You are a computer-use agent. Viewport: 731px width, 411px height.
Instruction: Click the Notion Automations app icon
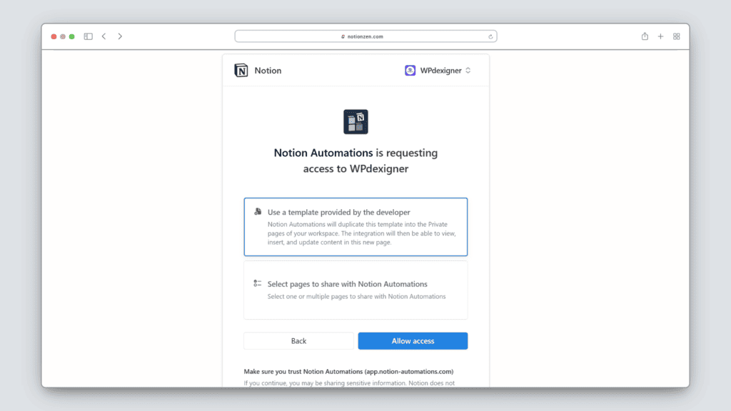pyautogui.click(x=356, y=122)
